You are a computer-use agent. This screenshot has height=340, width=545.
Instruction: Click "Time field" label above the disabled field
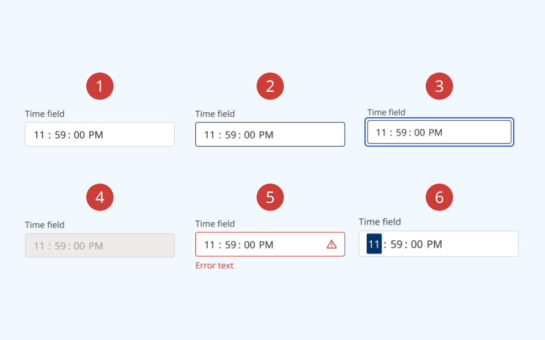coord(45,225)
